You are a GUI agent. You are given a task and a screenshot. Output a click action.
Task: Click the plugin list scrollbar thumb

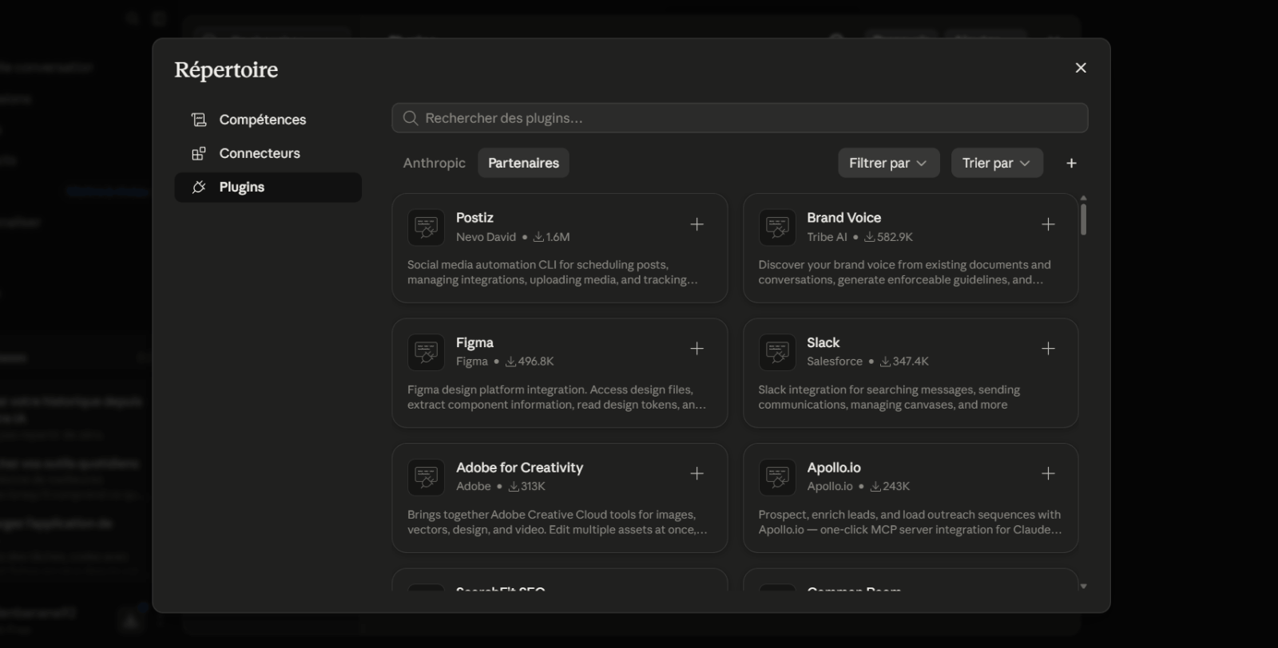coord(1083,219)
